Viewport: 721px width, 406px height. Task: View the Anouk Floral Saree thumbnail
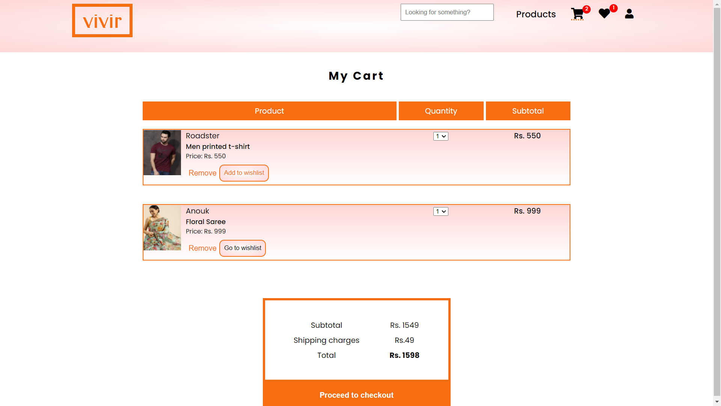tap(162, 227)
